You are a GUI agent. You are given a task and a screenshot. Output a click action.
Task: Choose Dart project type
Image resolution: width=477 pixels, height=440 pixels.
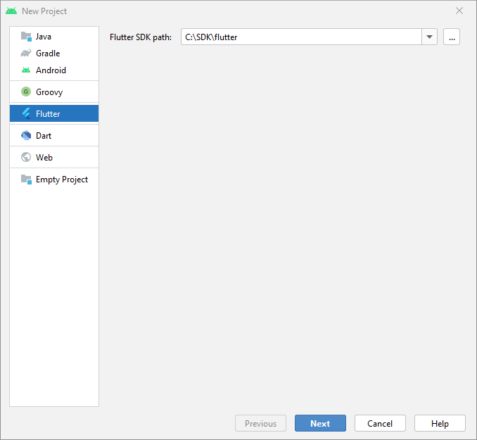coord(54,135)
